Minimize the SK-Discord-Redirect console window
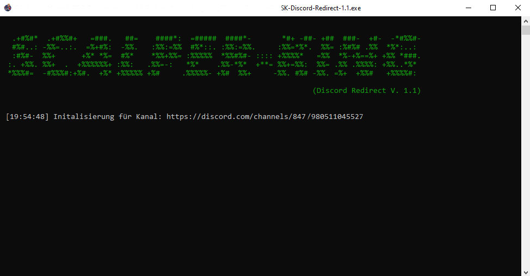 (x=468, y=8)
